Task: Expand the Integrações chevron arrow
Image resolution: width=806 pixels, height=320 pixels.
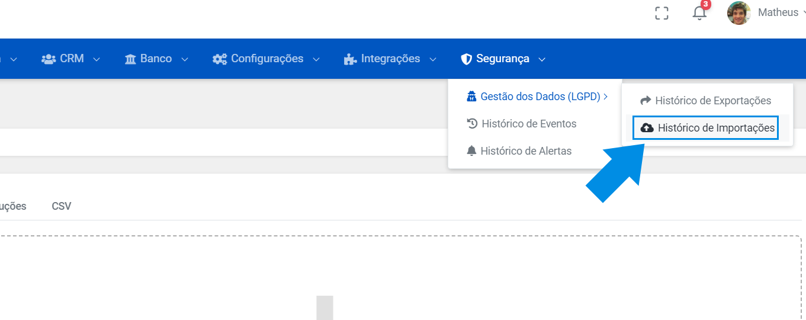Action: click(433, 59)
